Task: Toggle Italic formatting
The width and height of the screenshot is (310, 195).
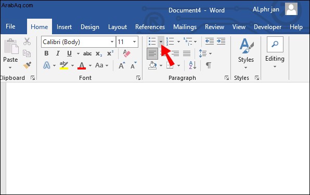Action: point(58,53)
